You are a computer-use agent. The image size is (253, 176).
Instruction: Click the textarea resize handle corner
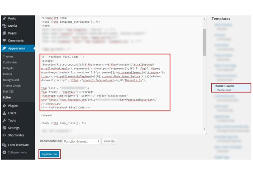(x=205, y=133)
